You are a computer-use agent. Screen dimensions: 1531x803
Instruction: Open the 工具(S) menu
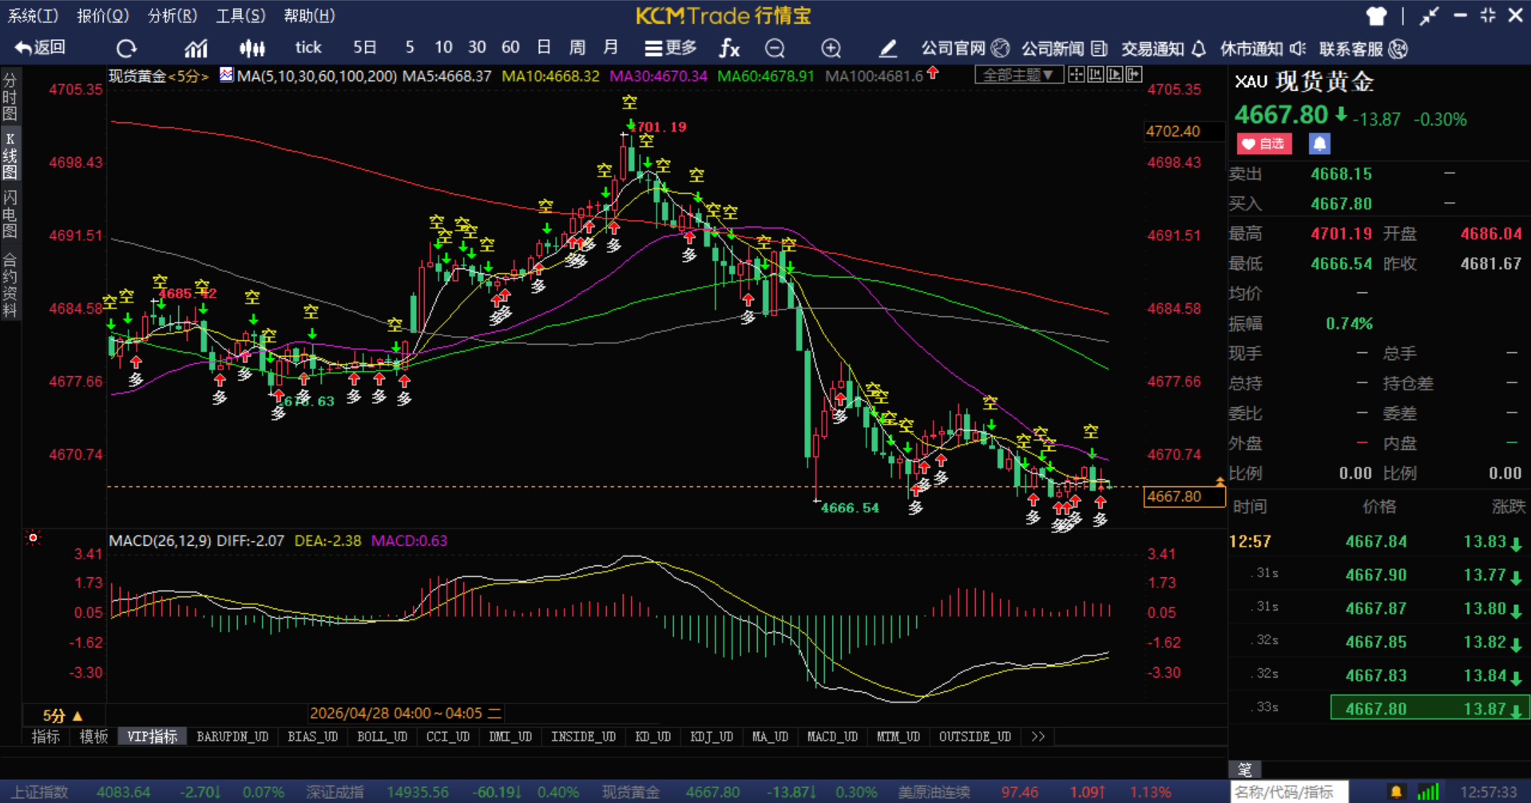tap(240, 15)
